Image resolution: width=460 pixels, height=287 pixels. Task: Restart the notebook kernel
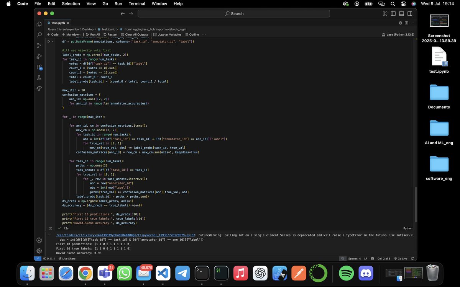pyautogui.click(x=110, y=34)
